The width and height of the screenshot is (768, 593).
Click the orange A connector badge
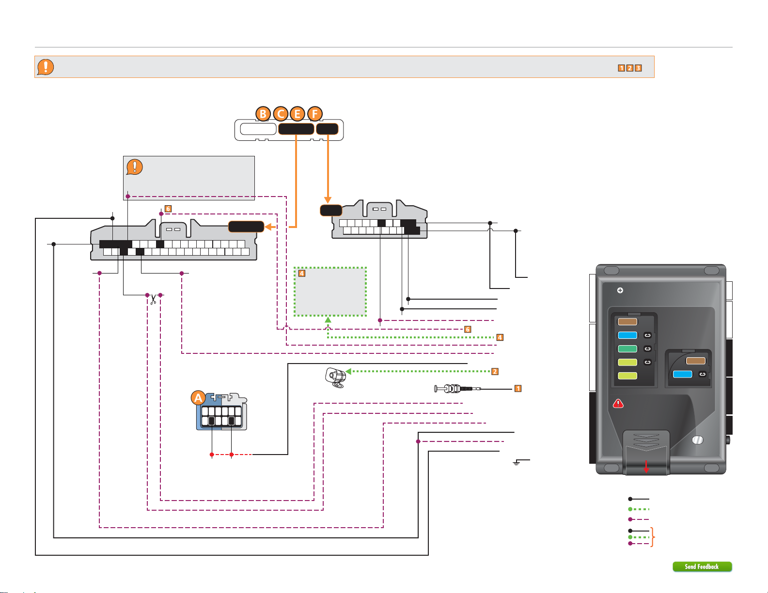(198, 398)
